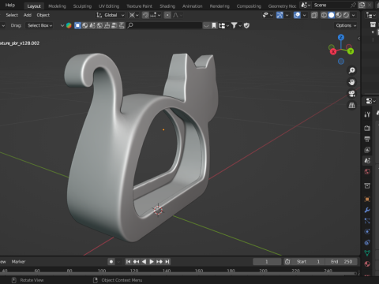Toggle X-ray mode
The width and height of the screenshot is (379, 284).
[x=314, y=15]
